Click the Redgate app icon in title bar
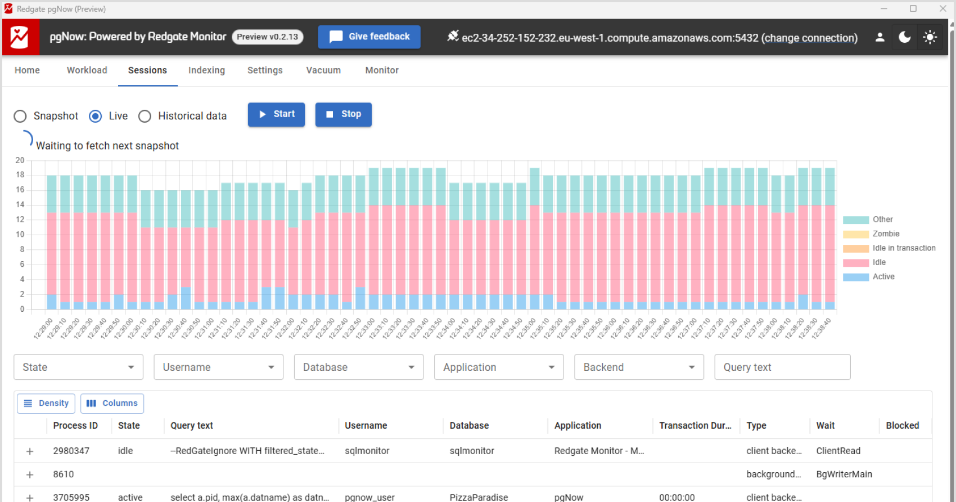This screenshot has height=502, width=956. coord(8,8)
